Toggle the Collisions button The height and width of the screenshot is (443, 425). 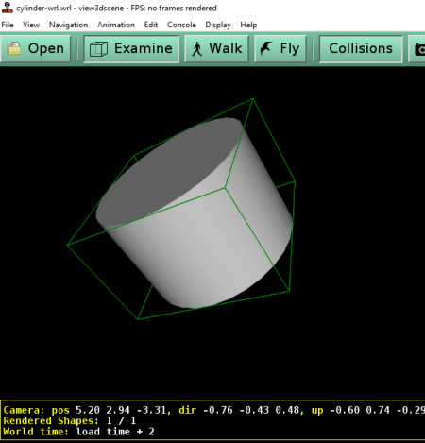tap(361, 49)
